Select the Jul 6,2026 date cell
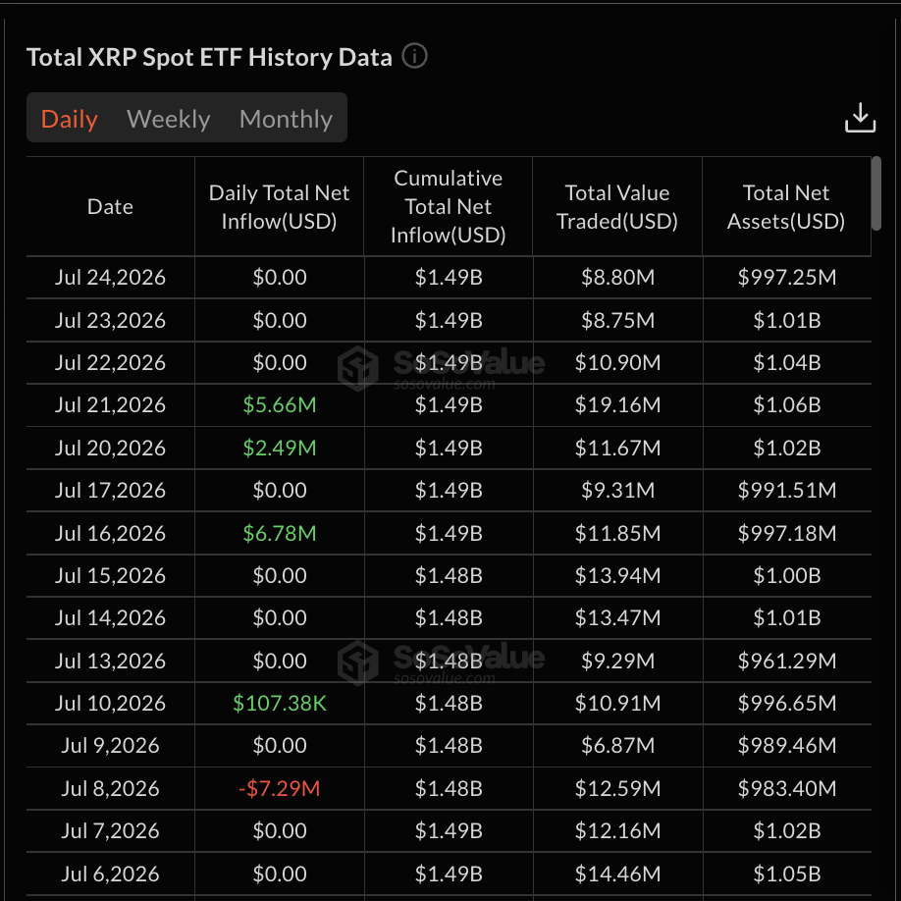Screen dimensions: 901x901 110,874
